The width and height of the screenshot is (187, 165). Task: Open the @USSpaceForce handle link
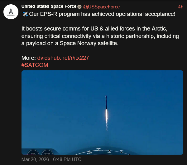click(x=101, y=7)
